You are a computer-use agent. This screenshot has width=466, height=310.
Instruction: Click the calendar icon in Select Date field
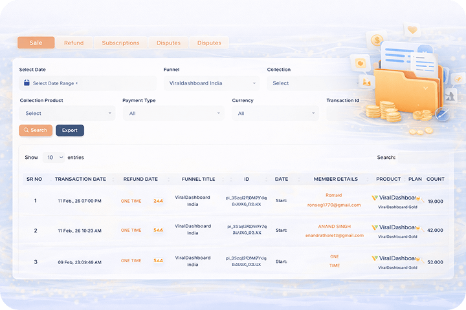(27, 83)
